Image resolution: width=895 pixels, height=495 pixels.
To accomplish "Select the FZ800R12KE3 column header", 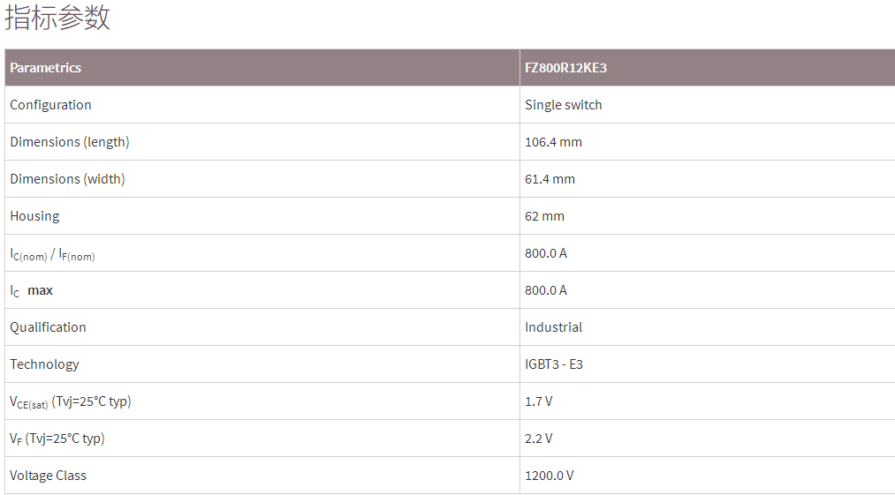I will (x=565, y=68).
